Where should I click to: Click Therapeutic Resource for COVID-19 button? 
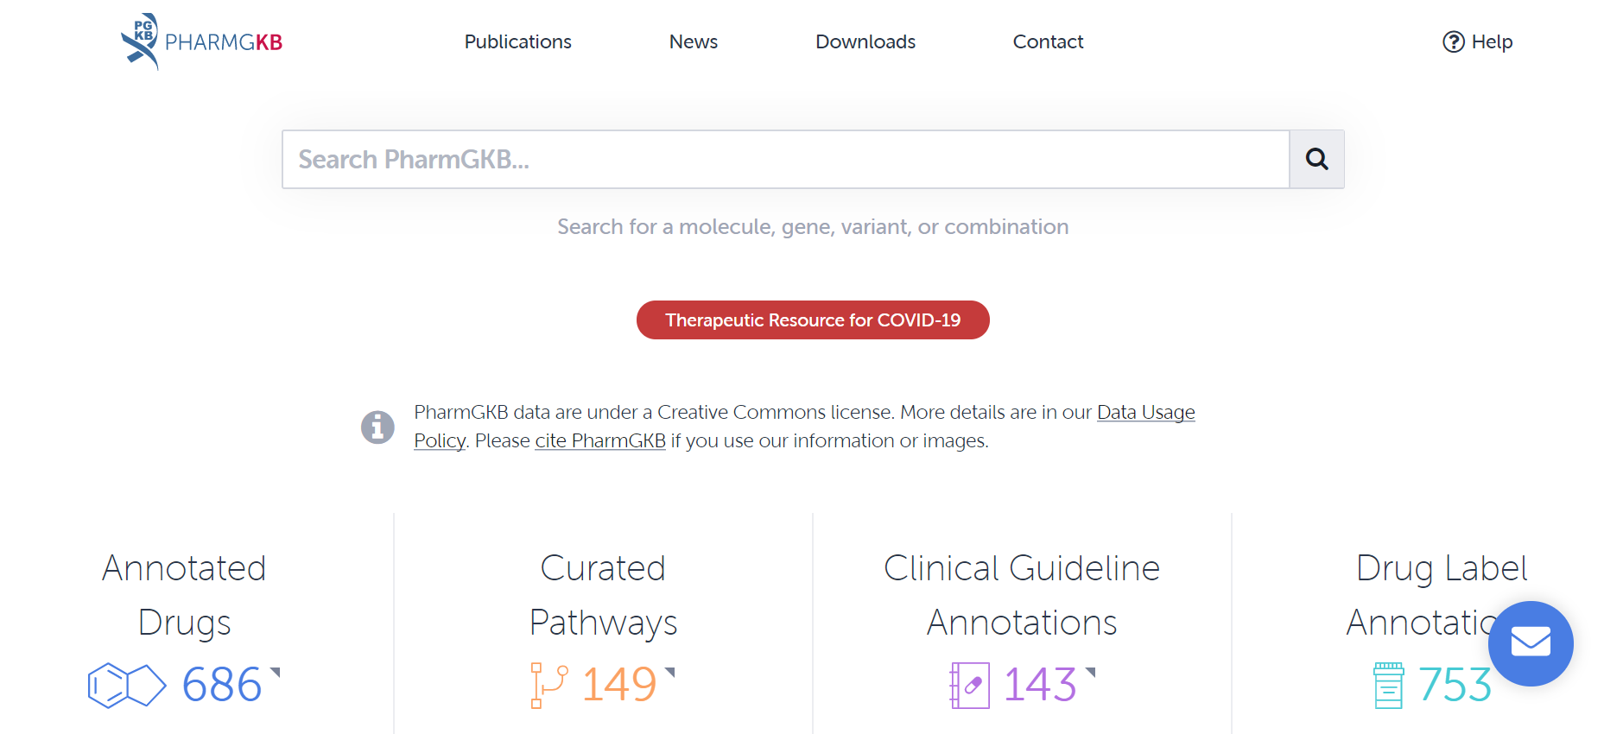[x=812, y=320]
